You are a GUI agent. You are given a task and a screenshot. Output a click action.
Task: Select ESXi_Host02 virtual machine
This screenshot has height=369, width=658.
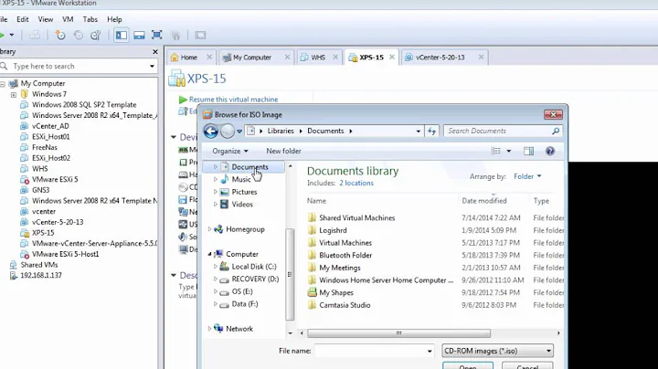51,158
